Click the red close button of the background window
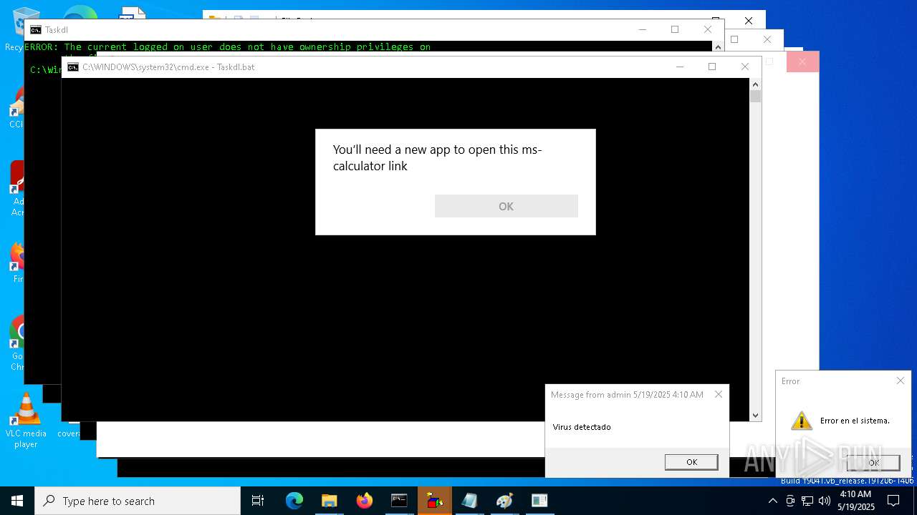Image resolution: width=917 pixels, height=515 pixels. coord(802,62)
